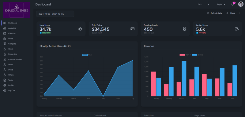Click the Log Out door icon
Image resolution: width=245 pixels, height=117 pixels.
5,90
